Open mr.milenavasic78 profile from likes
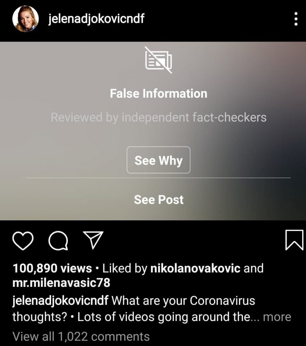Image resolution: width=306 pixels, height=346 pixels. (x=61, y=283)
